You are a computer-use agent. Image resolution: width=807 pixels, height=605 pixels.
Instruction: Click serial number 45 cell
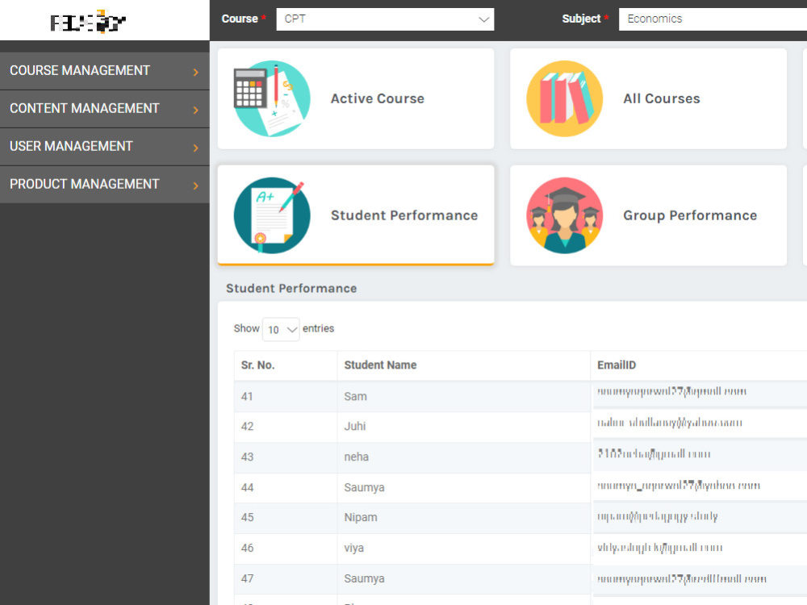(x=286, y=518)
